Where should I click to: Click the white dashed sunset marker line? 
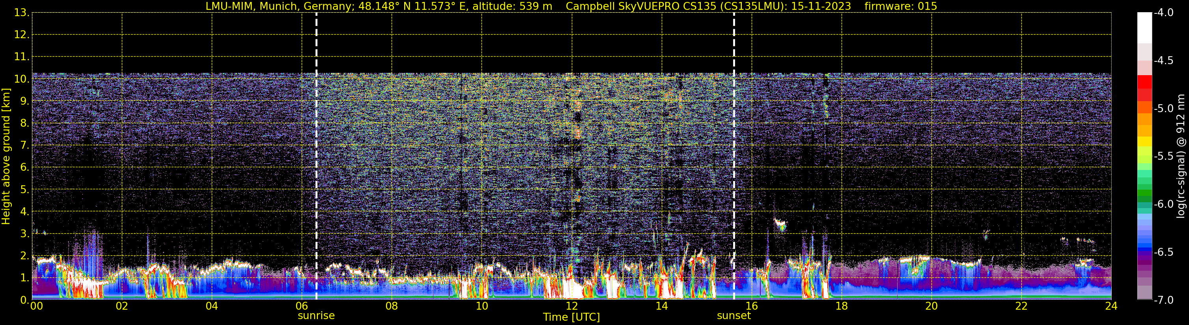pos(734,157)
